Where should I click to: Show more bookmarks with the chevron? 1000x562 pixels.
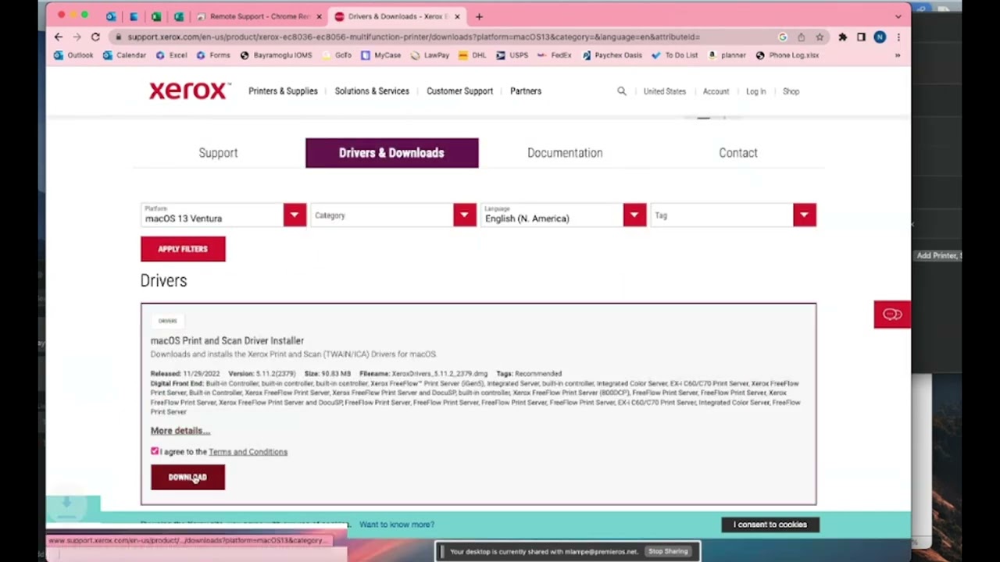(898, 55)
